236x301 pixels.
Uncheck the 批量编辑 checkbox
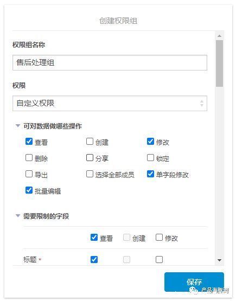(x=29, y=190)
